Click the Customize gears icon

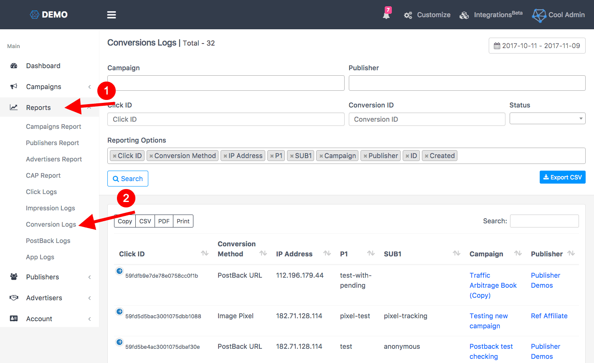click(408, 15)
